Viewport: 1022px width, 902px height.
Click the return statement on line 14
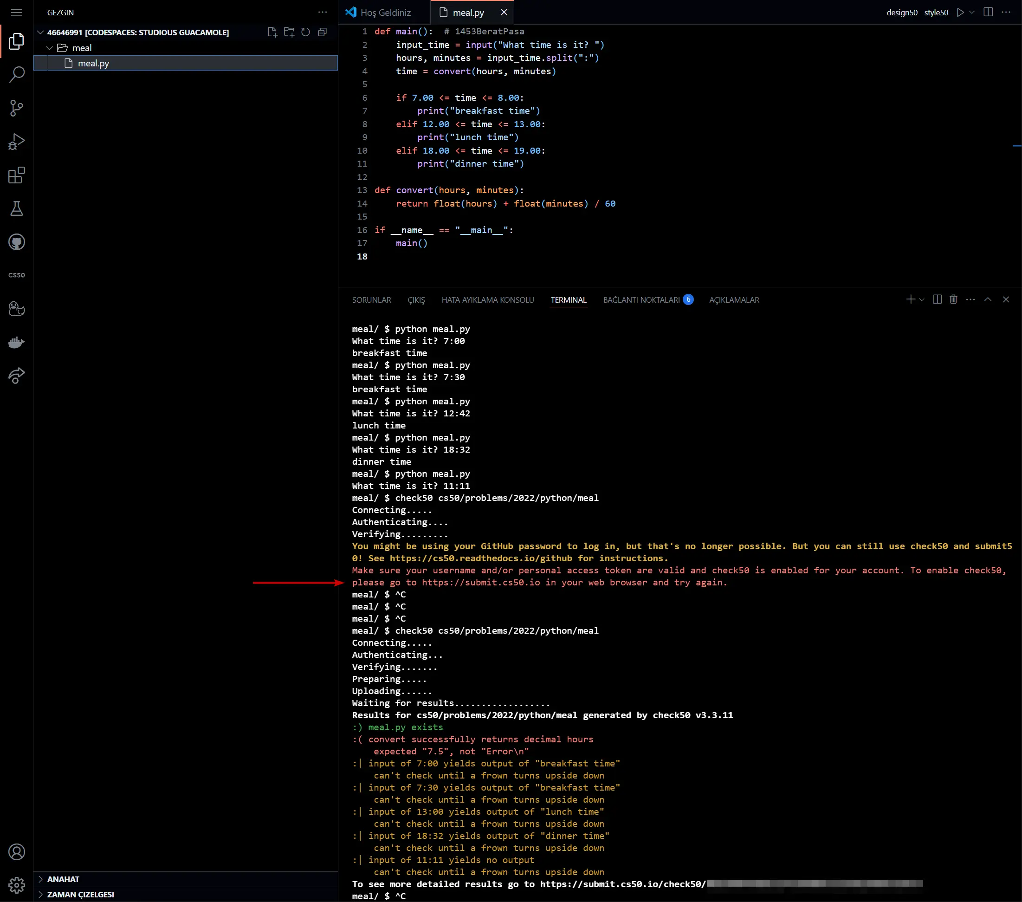(x=505, y=203)
